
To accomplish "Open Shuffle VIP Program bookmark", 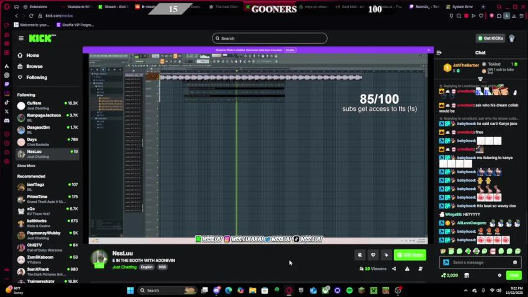I will (x=75, y=25).
